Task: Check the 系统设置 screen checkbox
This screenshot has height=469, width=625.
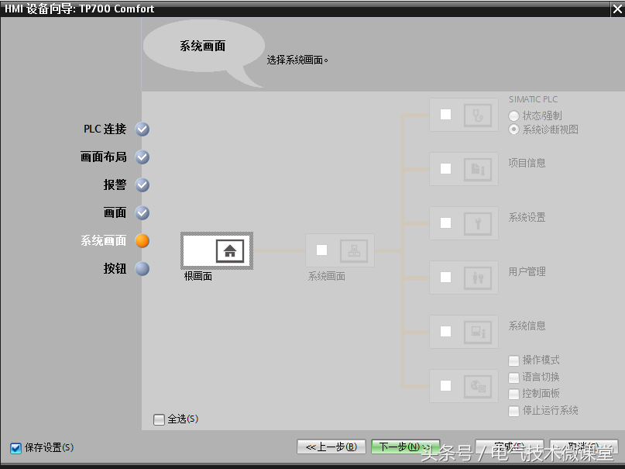Action: 445,223
